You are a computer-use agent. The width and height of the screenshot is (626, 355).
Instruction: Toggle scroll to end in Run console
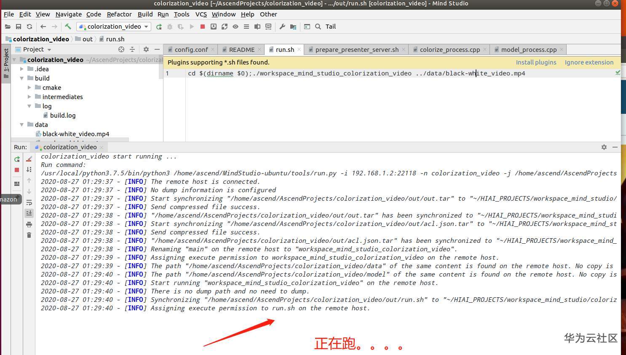[x=29, y=213]
